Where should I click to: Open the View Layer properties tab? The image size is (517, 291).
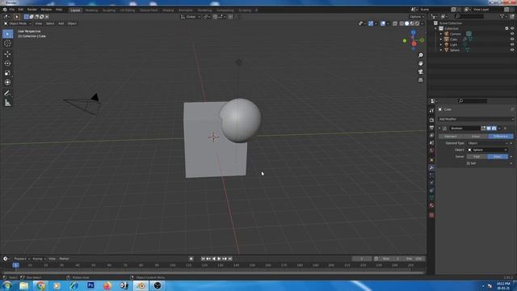[431, 135]
